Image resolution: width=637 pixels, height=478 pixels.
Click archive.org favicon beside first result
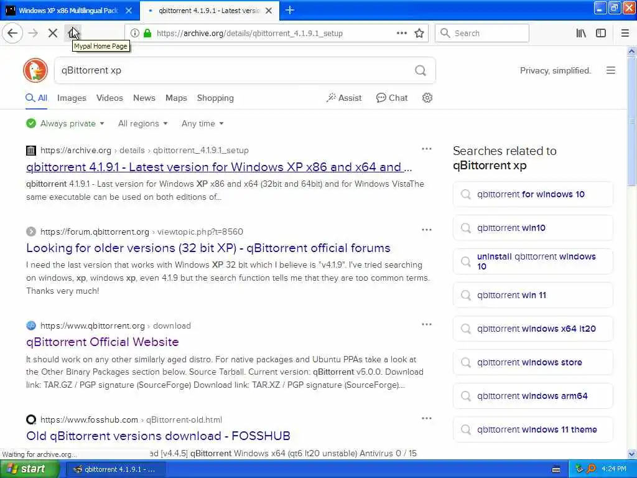[31, 151]
